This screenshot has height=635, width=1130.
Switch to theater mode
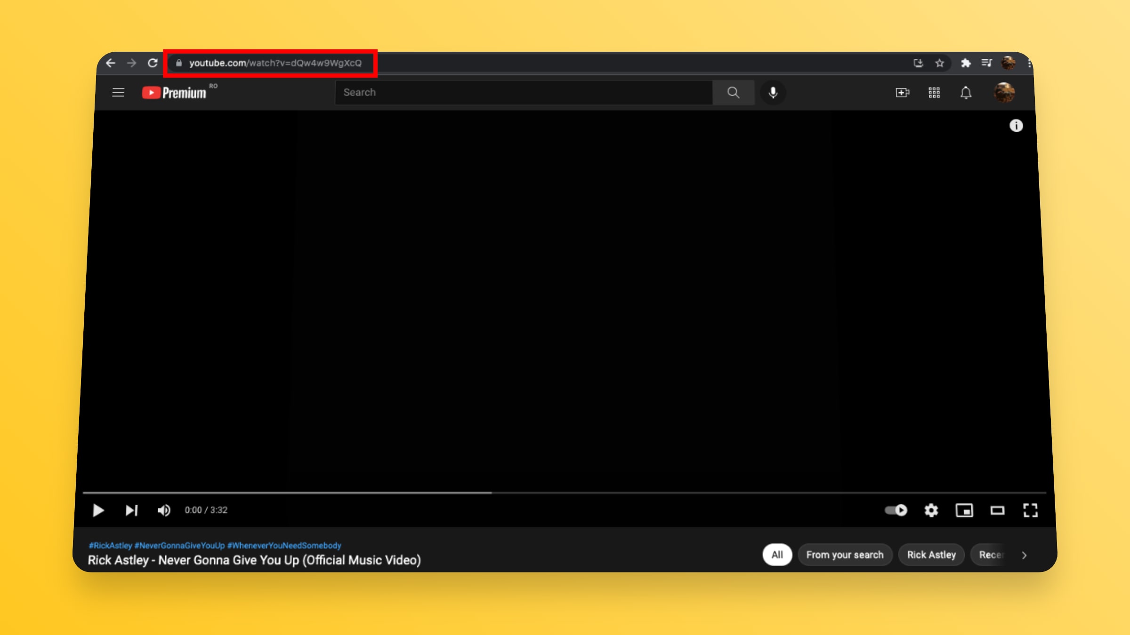(x=997, y=510)
